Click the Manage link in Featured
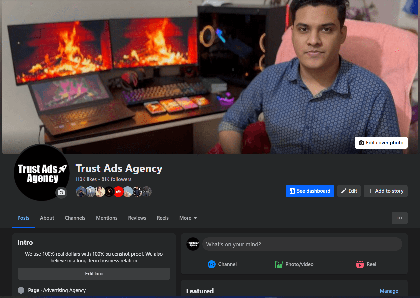 tap(389, 291)
